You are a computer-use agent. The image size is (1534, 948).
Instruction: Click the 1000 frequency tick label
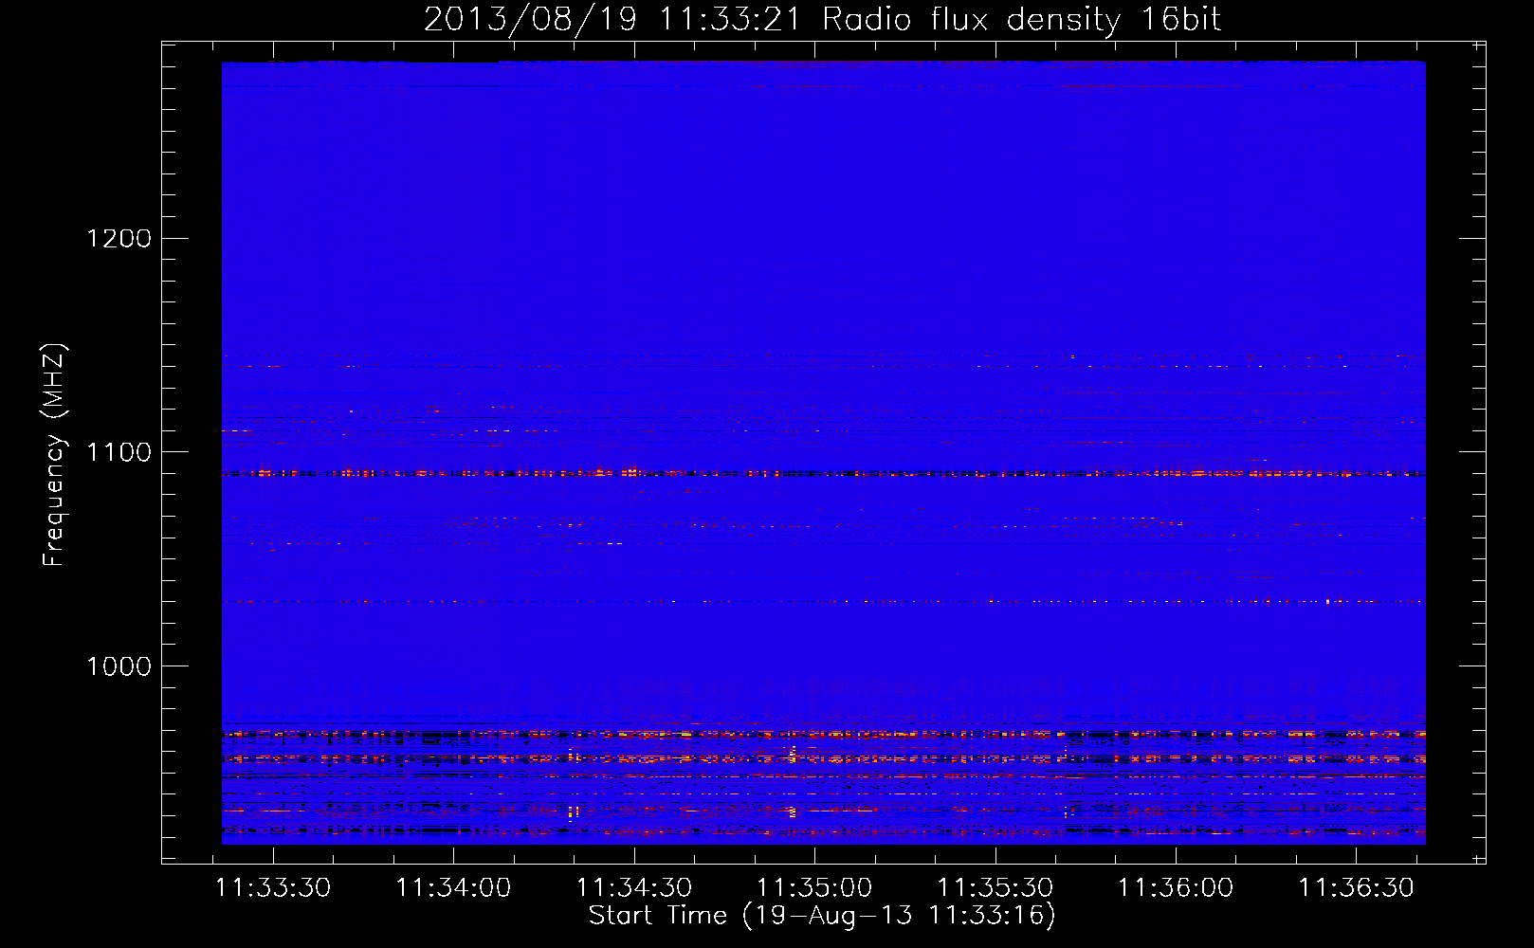coord(119,666)
